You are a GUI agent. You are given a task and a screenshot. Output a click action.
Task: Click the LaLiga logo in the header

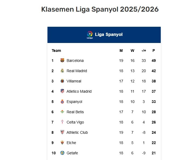tap(90, 35)
